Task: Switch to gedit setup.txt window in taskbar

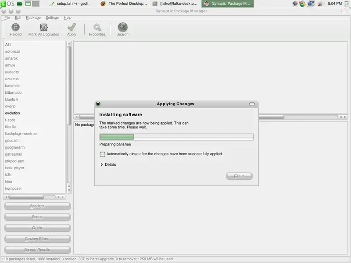Action: click(x=69, y=4)
